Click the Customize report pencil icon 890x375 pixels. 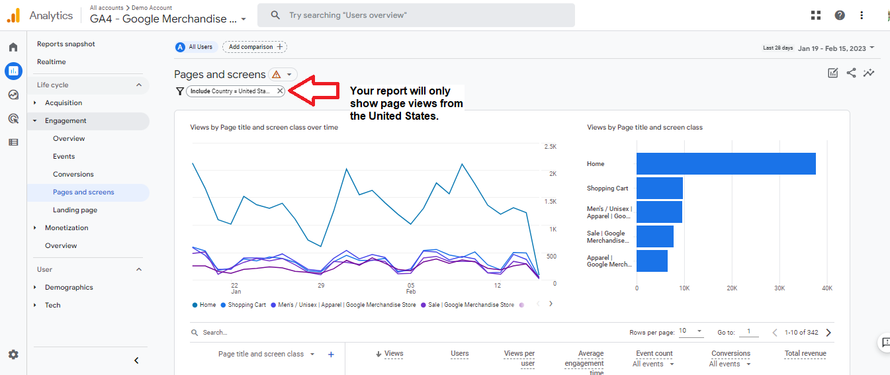point(833,73)
